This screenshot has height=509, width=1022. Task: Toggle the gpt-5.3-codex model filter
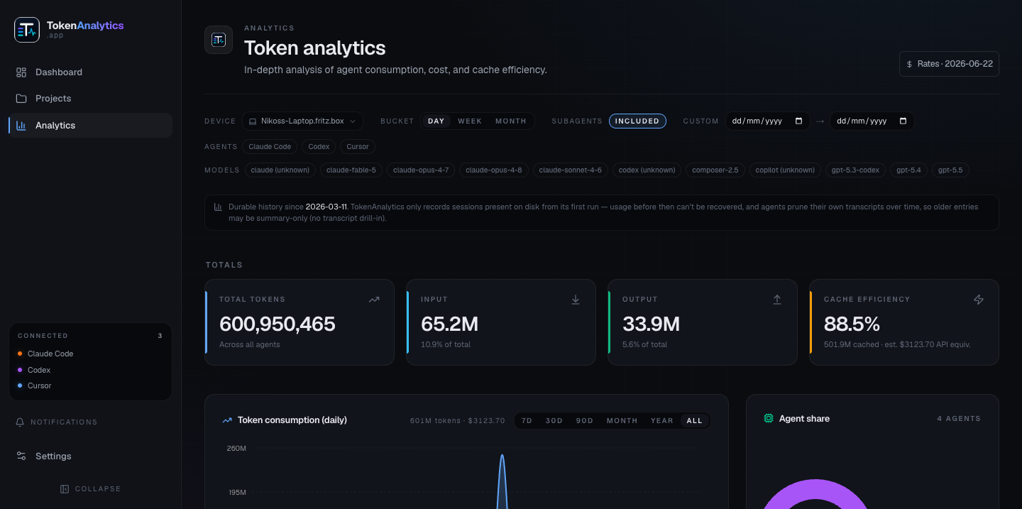coord(855,170)
